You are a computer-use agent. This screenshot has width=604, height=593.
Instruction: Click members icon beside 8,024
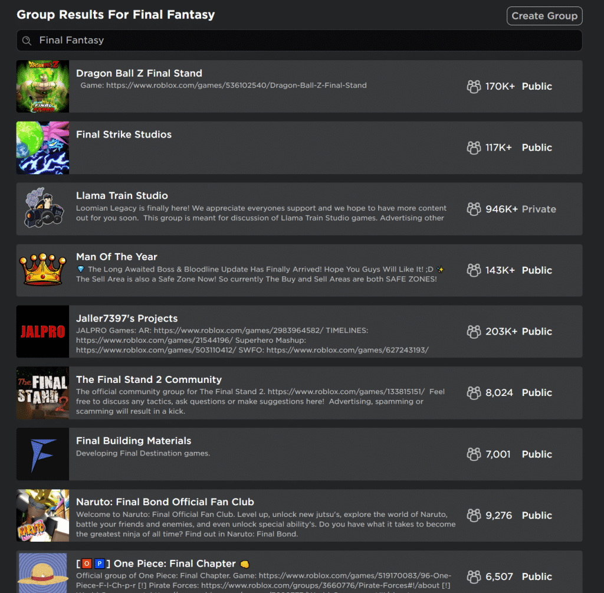click(x=474, y=393)
